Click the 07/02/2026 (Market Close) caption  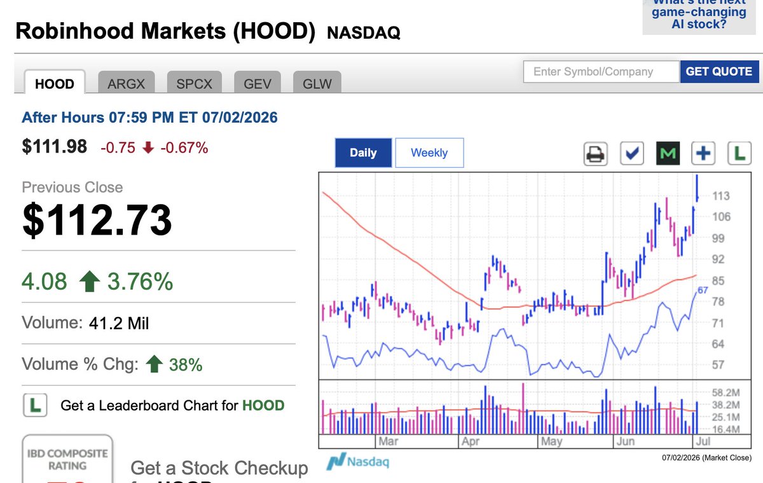tap(706, 458)
